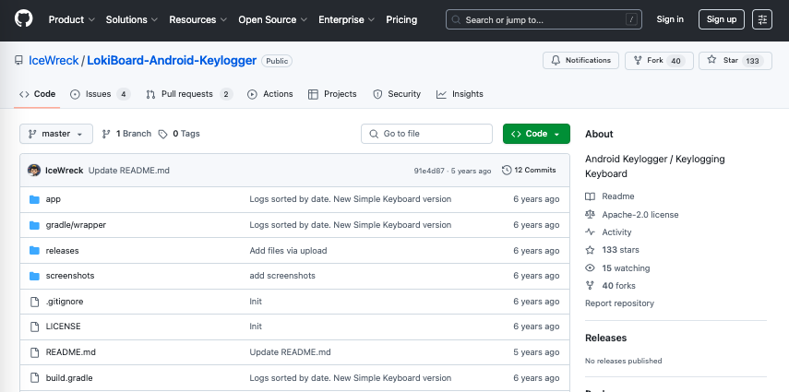View the 12 Commits history

coord(529,170)
